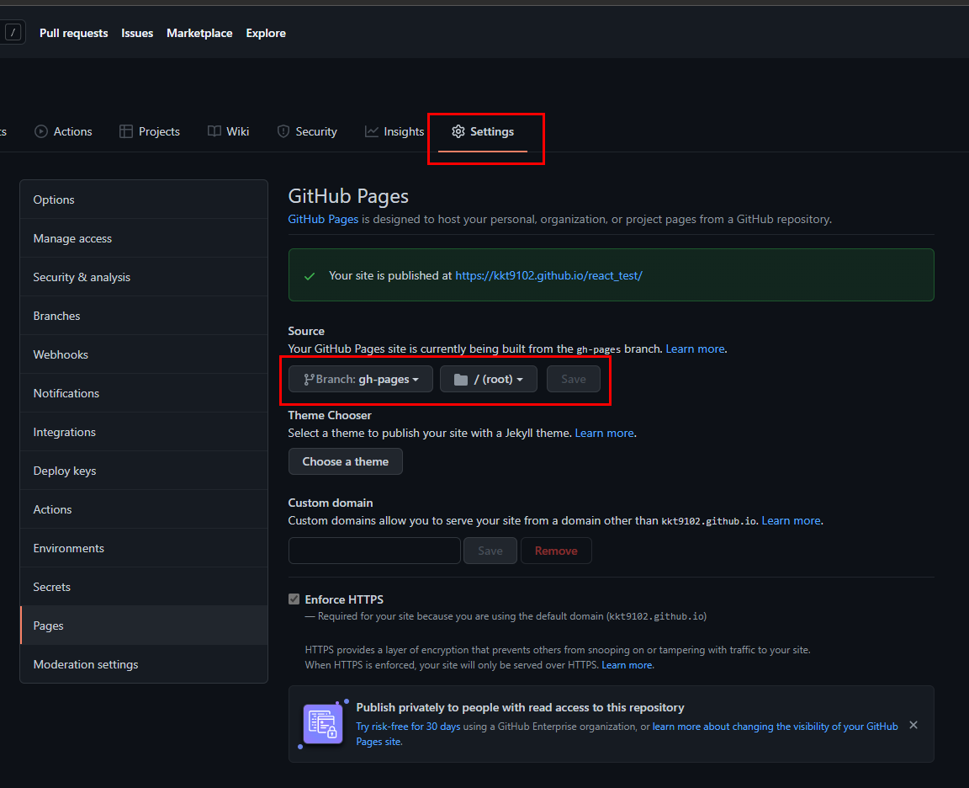
Task: Open Secrets settings
Action: pyautogui.click(x=144, y=586)
